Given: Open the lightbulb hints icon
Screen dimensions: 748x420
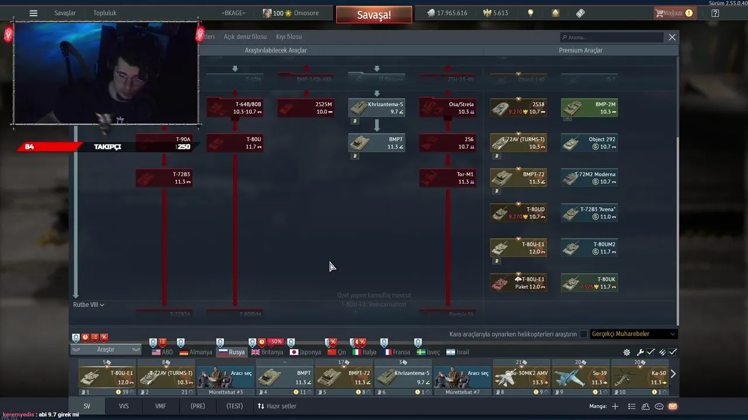Looking at the screenshot, I should click(x=531, y=13).
